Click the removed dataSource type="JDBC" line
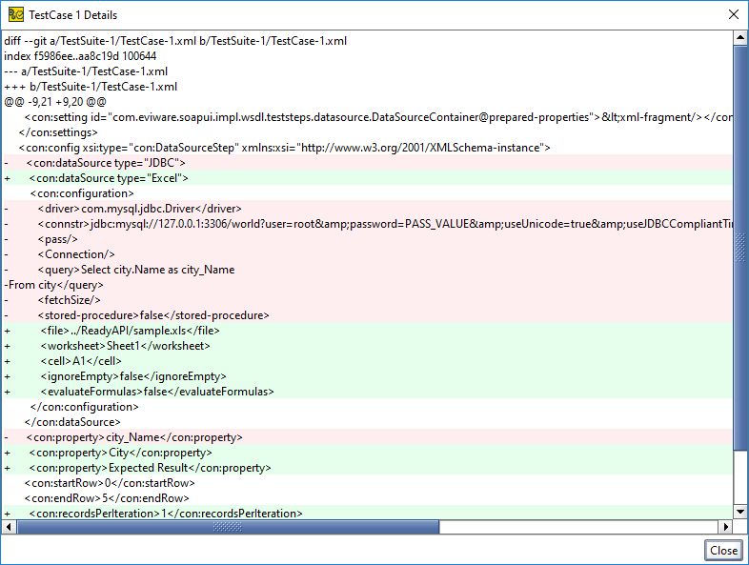Image resolution: width=749 pixels, height=565 pixels. (367, 163)
